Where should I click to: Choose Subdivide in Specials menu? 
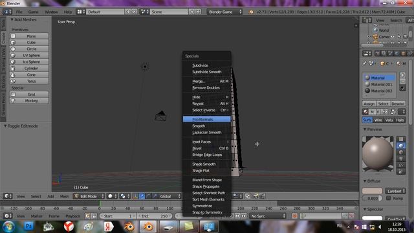tap(207, 65)
